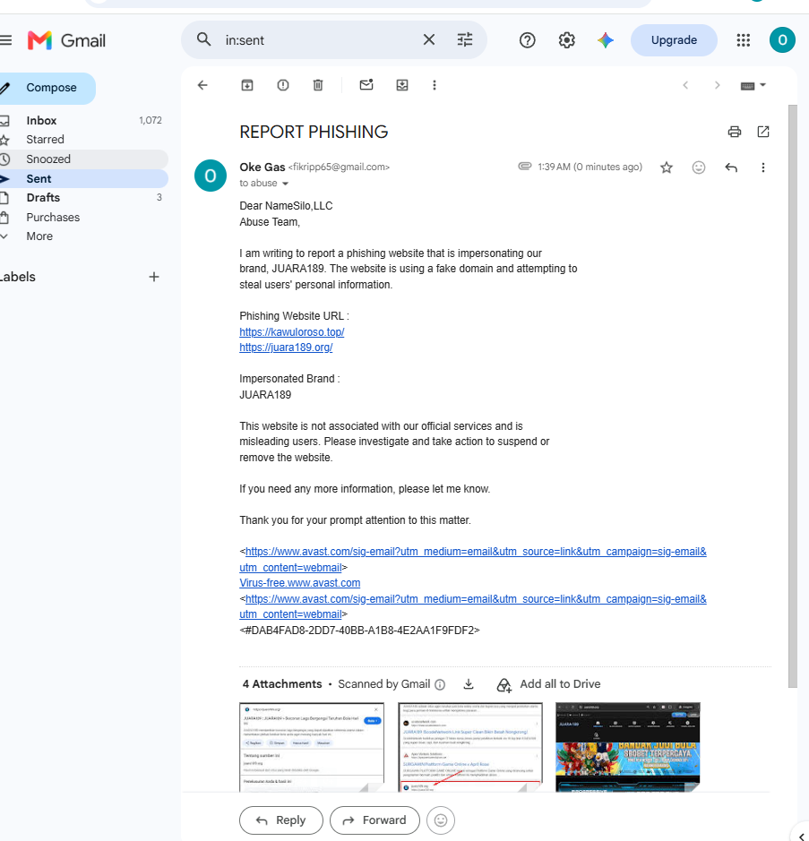Open the account avatar in header
This screenshot has height=841, width=809.
click(x=782, y=40)
